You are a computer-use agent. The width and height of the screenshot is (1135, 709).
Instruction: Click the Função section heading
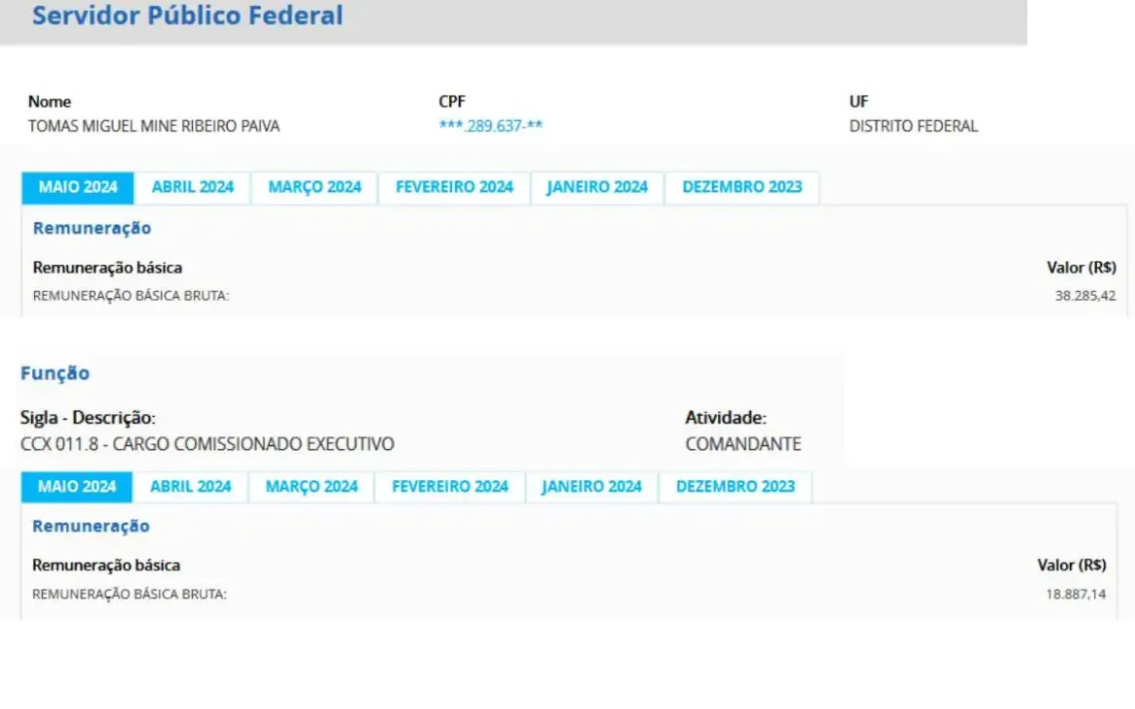55,373
